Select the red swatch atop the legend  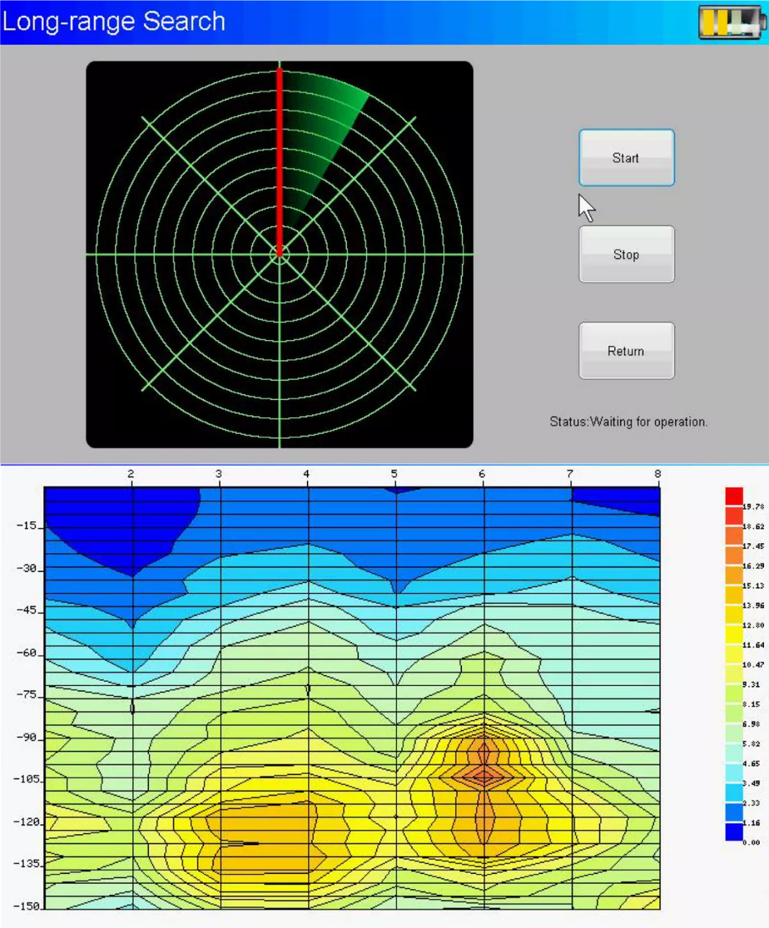(734, 496)
